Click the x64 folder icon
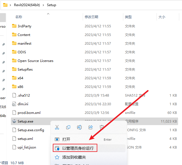This screenshot has height=165, width=182. (x=14, y=78)
